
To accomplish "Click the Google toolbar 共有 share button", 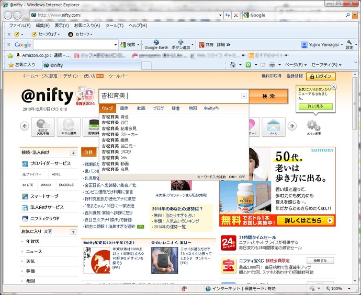I will [x=206, y=44].
